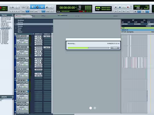The height and width of the screenshot is (115, 154).
Task: Click the Online transport button
Action: 116,7
